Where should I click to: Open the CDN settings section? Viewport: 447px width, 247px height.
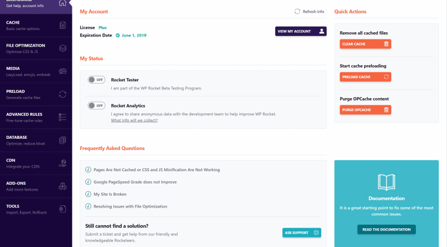click(36, 163)
